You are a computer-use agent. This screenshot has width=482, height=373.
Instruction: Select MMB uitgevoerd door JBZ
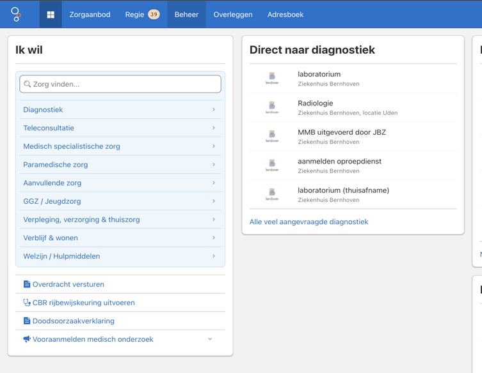pos(353,137)
